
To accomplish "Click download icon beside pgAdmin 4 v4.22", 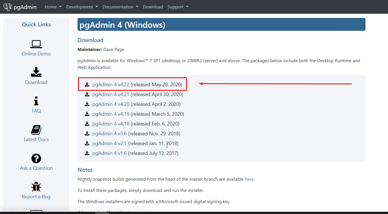I will coord(87,85).
